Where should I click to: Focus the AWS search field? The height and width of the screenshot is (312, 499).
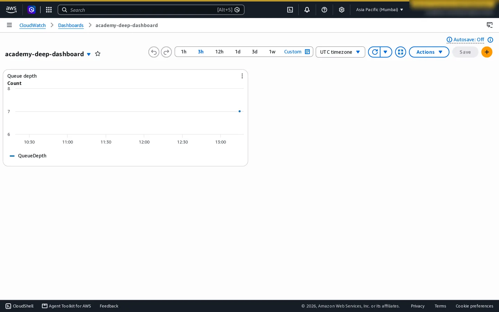151,10
